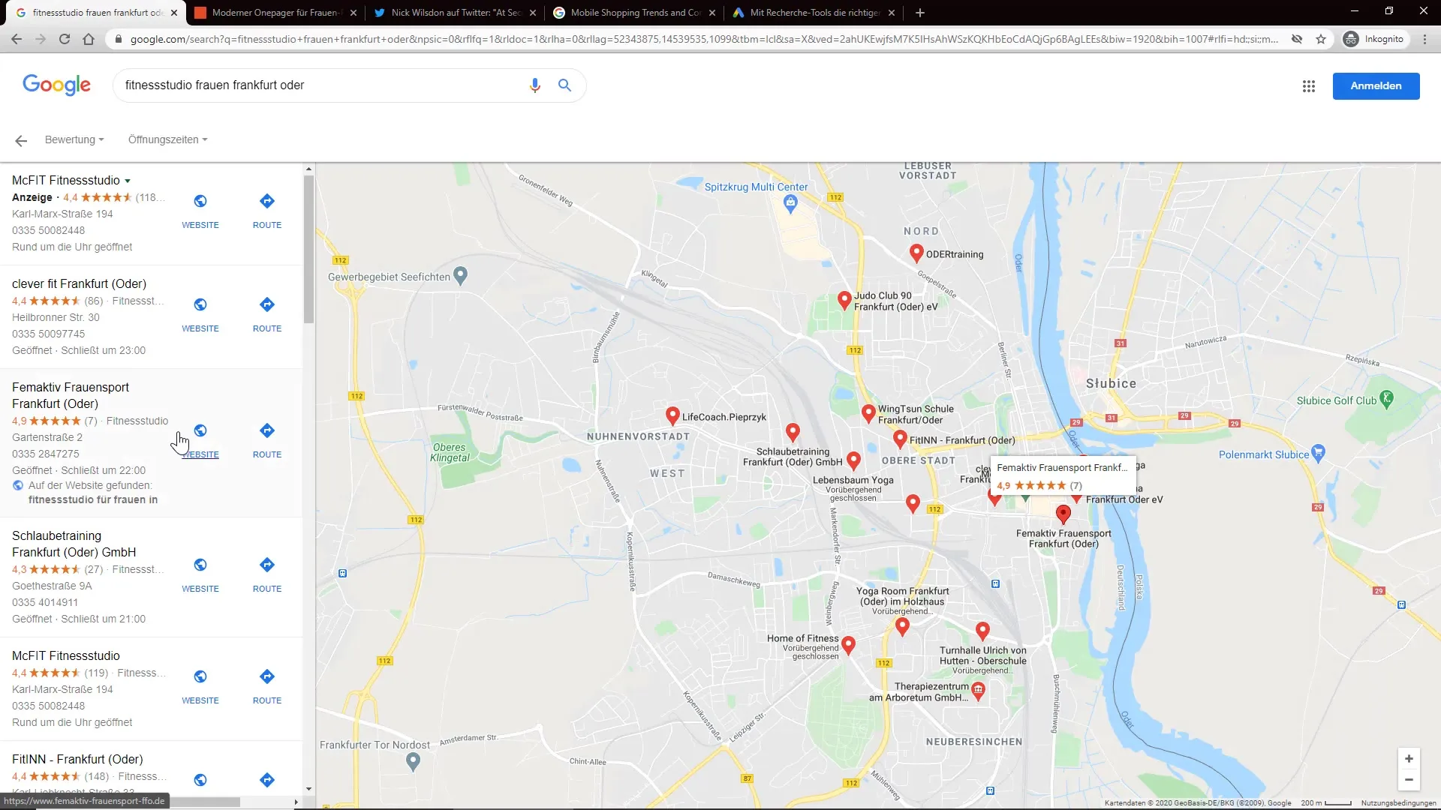Zoom out on the map
The height and width of the screenshot is (810, 1441).
[1409, 780]
